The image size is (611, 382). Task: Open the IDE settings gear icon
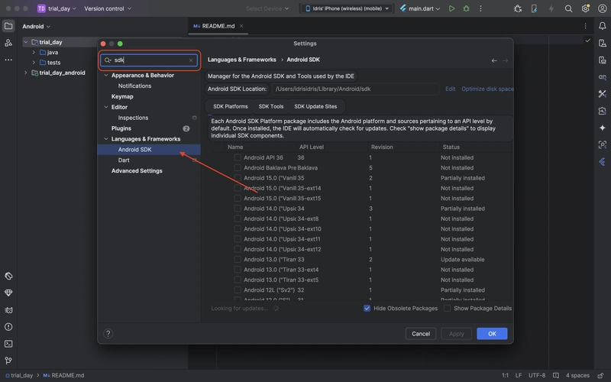click(585, 8)
